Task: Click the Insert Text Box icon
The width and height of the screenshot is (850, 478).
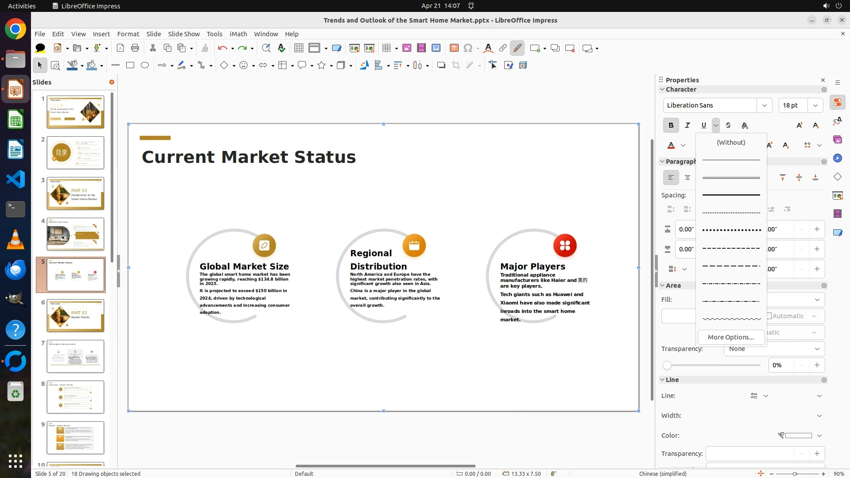Action: (x=454, y=48)
